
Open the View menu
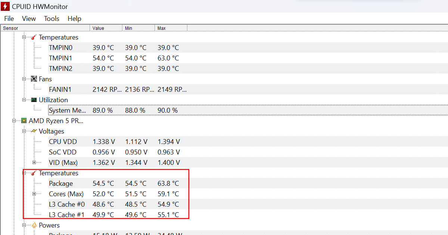pos(29,19)
